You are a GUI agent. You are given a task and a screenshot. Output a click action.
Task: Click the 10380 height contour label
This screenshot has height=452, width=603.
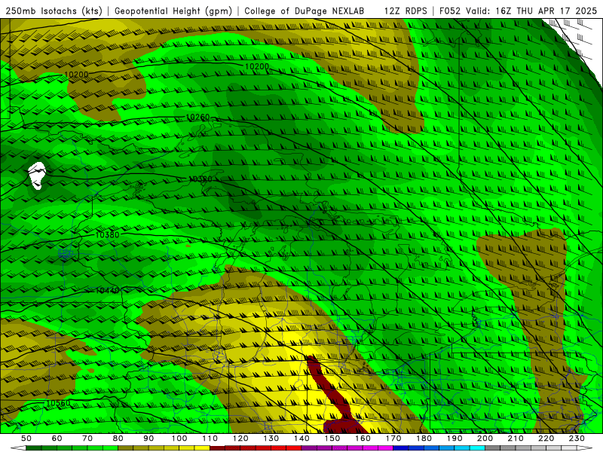tap(107, 235)
